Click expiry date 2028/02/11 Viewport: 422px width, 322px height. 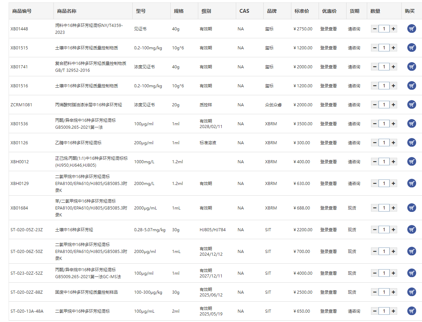tap(211, 127)
